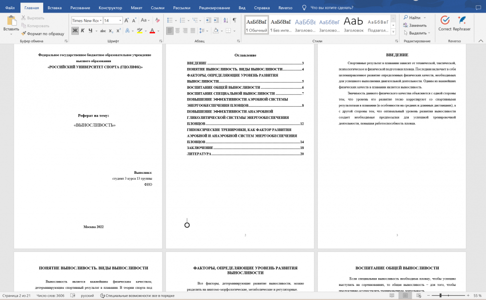Viewport: 486px width, 300px height.
Task: Decrease font size with the small A icon
Action: [x=134, y=20]
